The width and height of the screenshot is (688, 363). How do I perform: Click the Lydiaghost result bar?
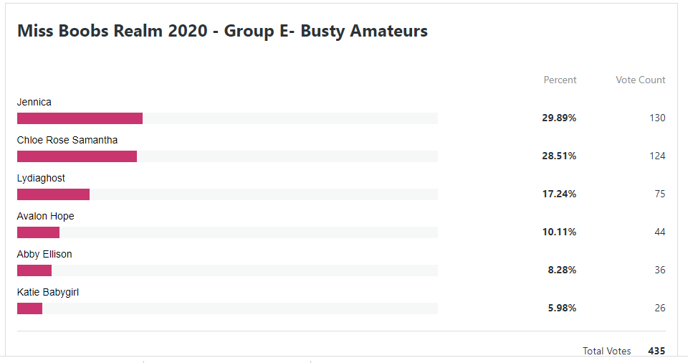(227, 194)
